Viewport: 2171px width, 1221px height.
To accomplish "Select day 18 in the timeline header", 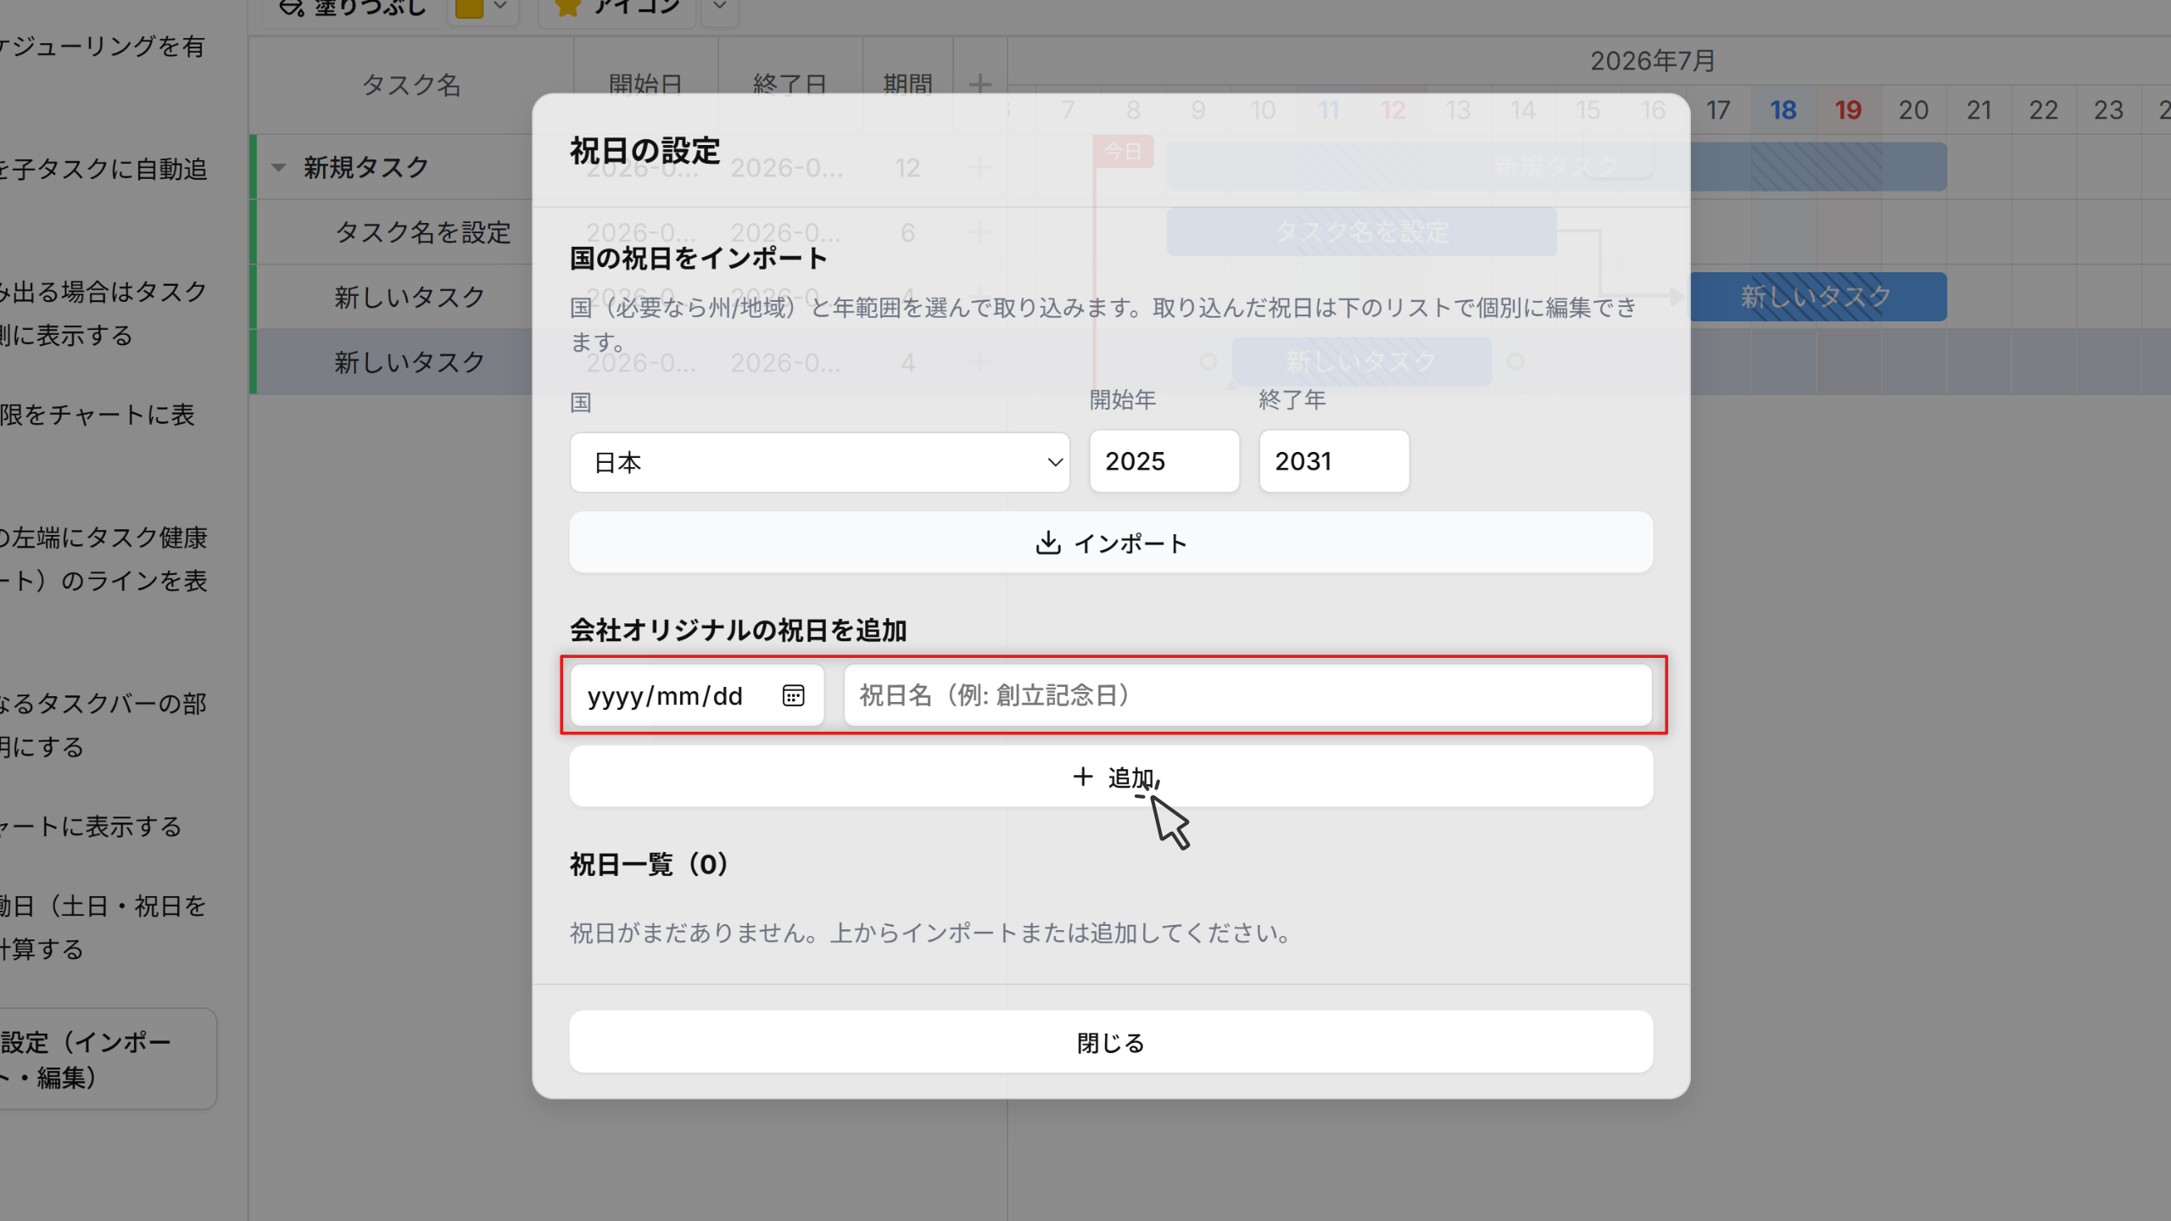I will click(x=1783, y=110).
